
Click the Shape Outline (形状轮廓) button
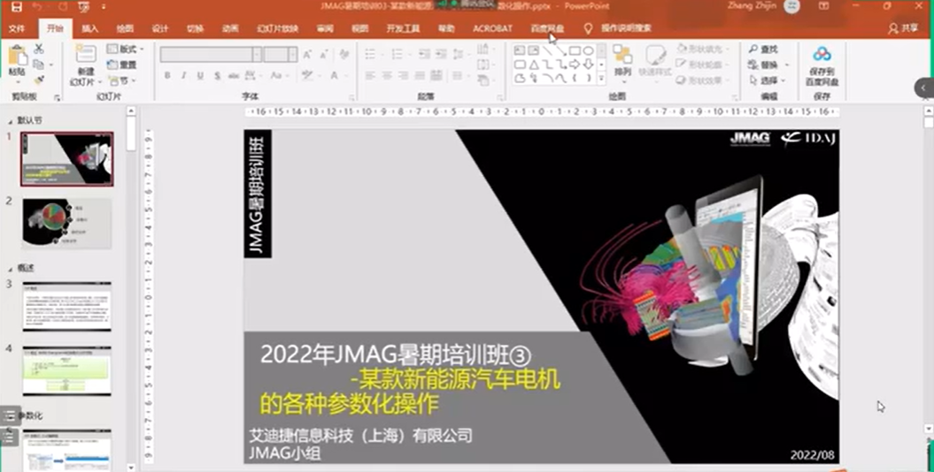tap(702, 65)
